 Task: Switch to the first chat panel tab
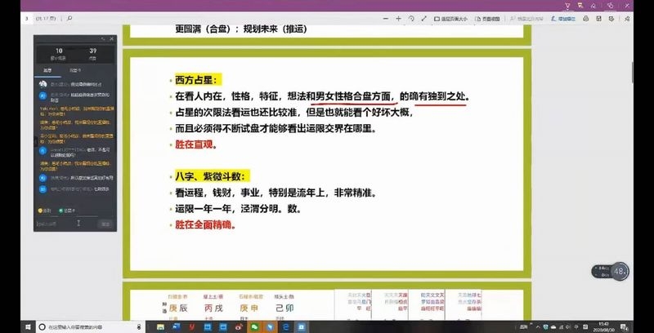pos(48,71)
